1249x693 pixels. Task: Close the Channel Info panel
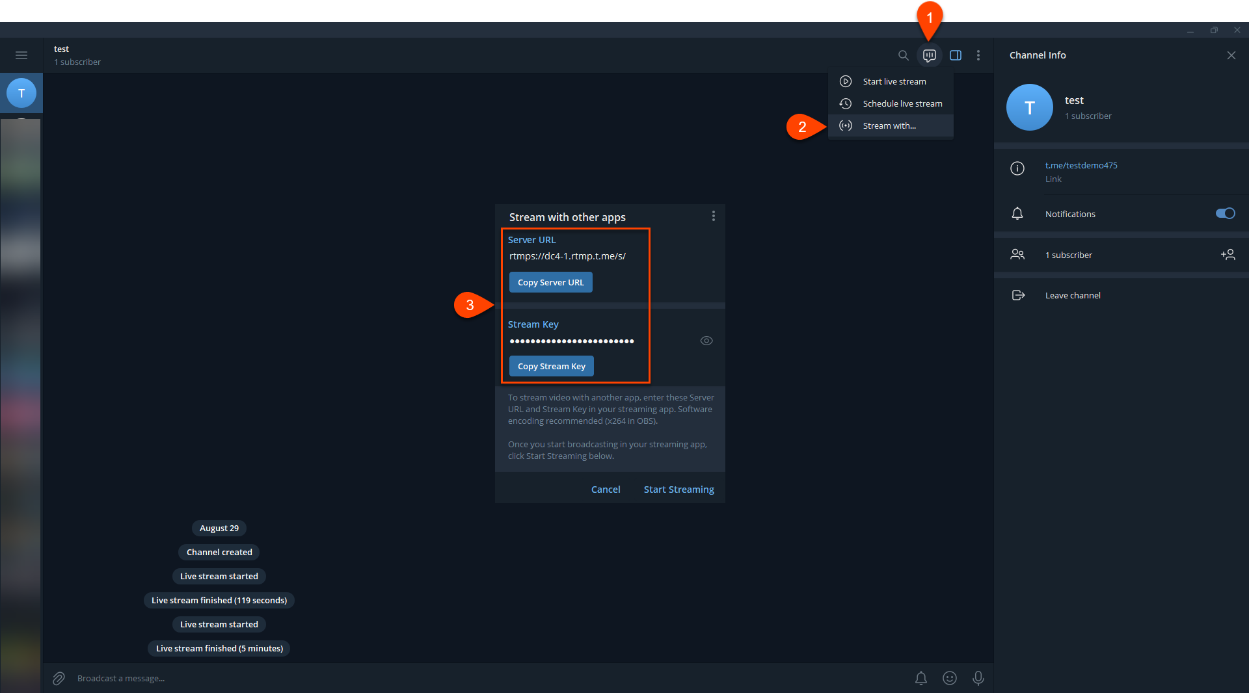[1231, 55]
